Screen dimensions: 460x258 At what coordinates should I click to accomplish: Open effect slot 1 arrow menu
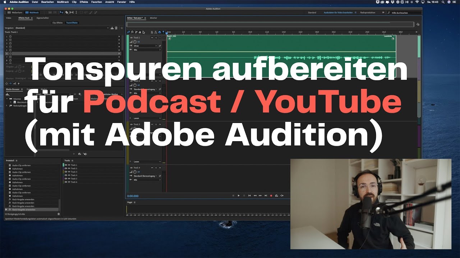pos(119,37)
